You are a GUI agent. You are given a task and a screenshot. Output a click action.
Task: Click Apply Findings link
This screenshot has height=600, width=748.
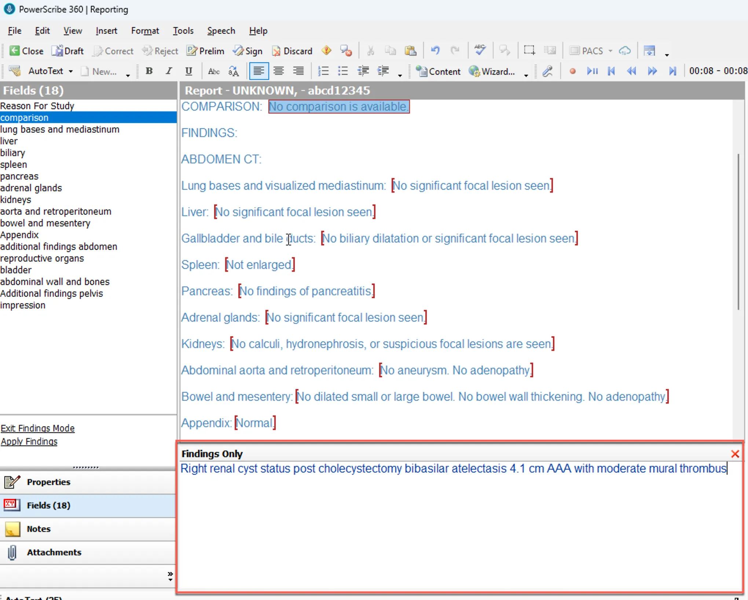click(29, 441)
